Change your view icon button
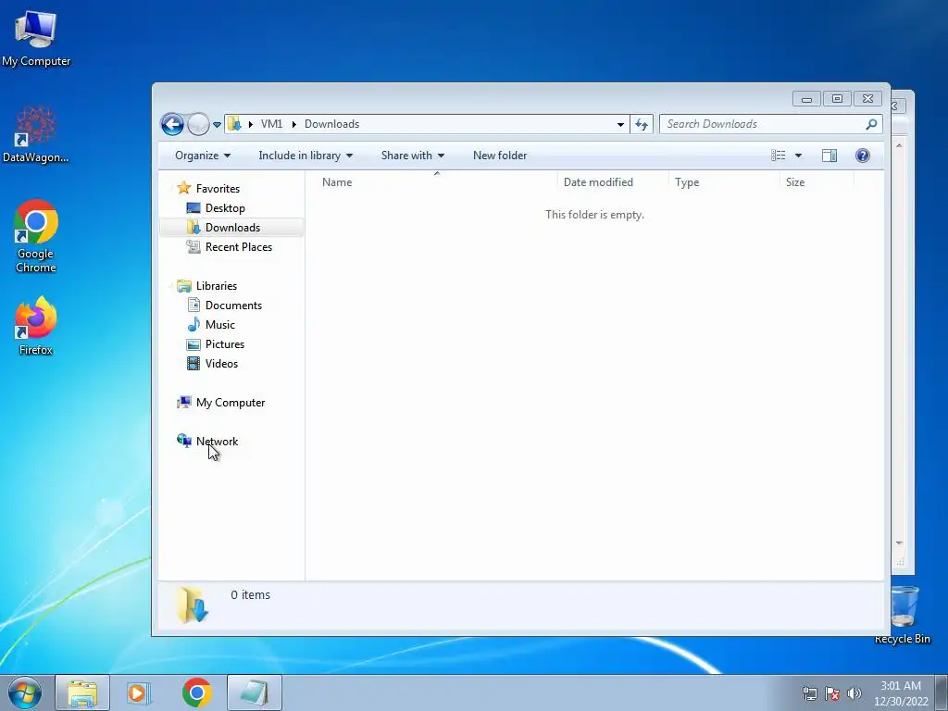Screen dimensions: 948x711 click(778, 156)
